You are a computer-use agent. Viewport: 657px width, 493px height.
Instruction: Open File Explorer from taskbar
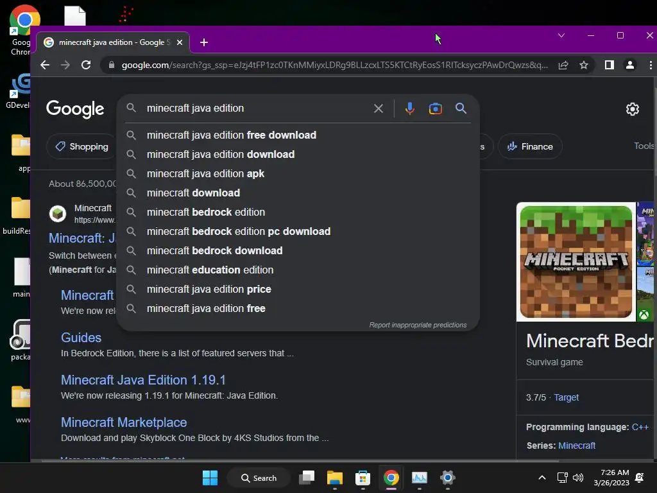(x=335, y=478)
